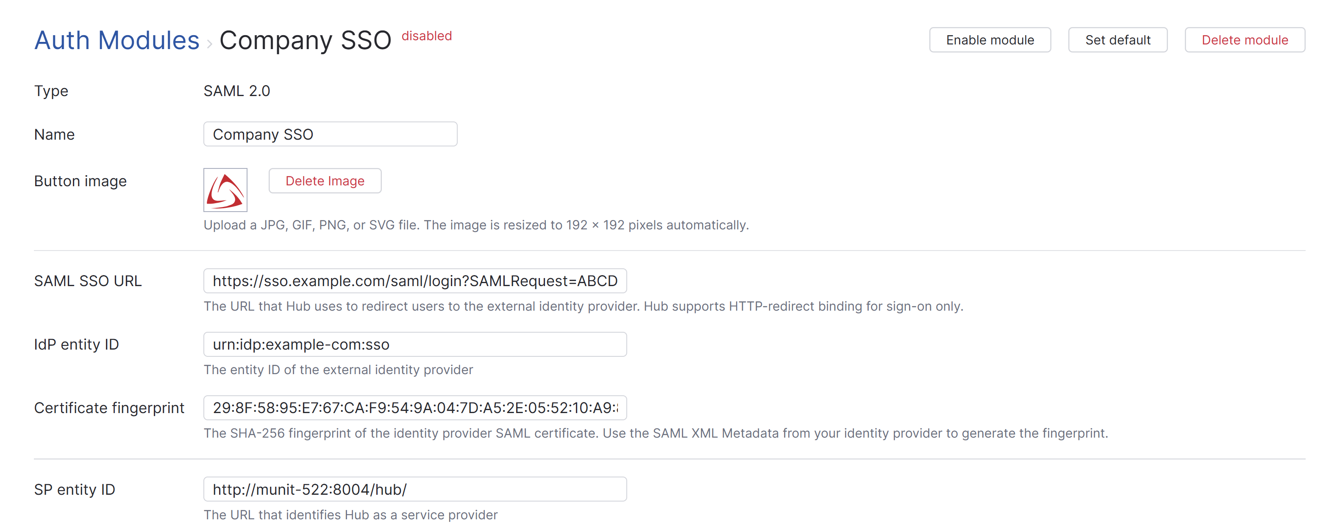Click the Name field to edit module name
Viewport: 1337px width, 532px height.
330,134
